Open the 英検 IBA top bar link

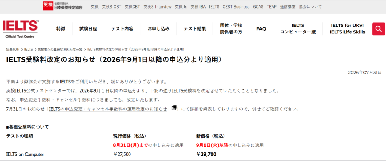198,7
